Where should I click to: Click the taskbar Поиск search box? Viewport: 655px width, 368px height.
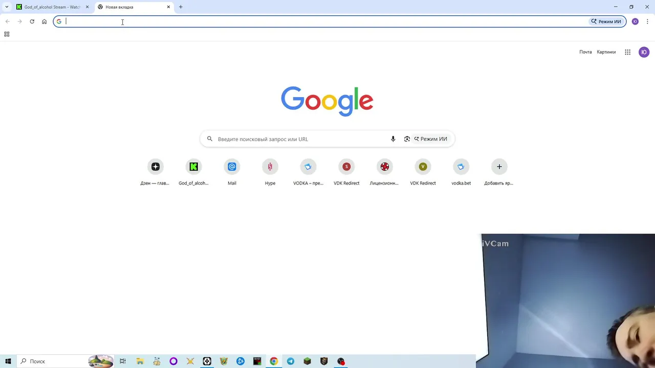(65, 361)
